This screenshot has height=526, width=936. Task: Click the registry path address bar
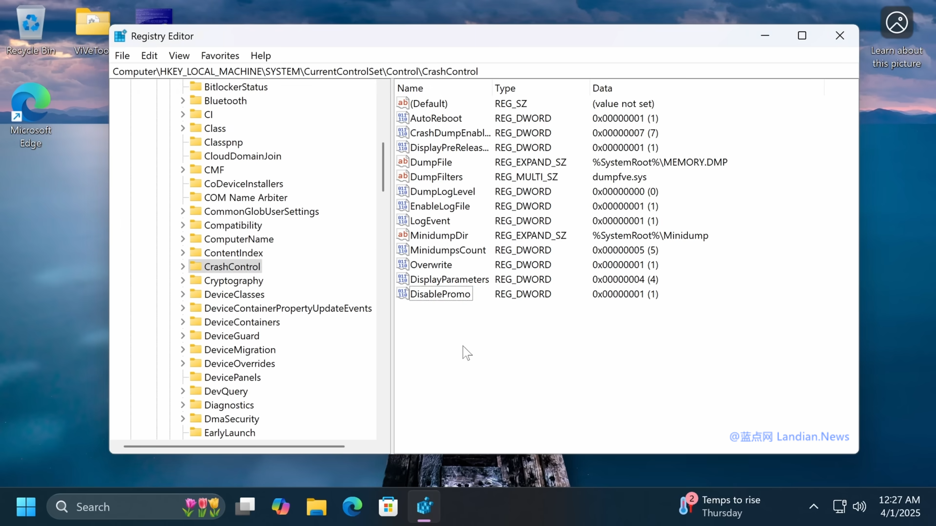[484, 71]
